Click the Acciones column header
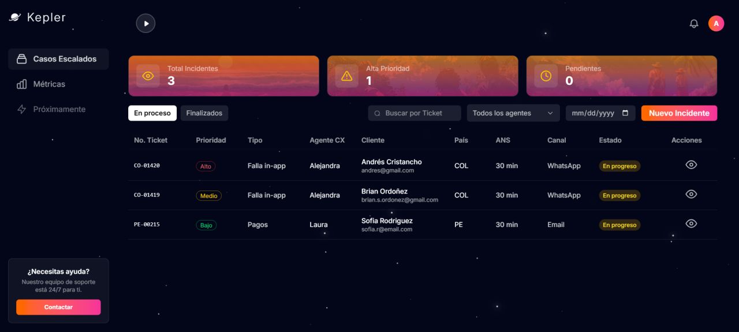This screenshot has width=739, height=332. 686,140
